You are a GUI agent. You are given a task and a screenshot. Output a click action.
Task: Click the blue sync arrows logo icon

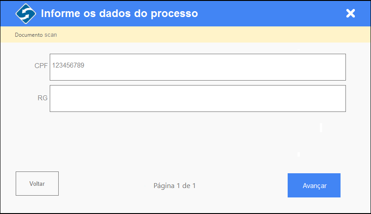tap(26, 13)
